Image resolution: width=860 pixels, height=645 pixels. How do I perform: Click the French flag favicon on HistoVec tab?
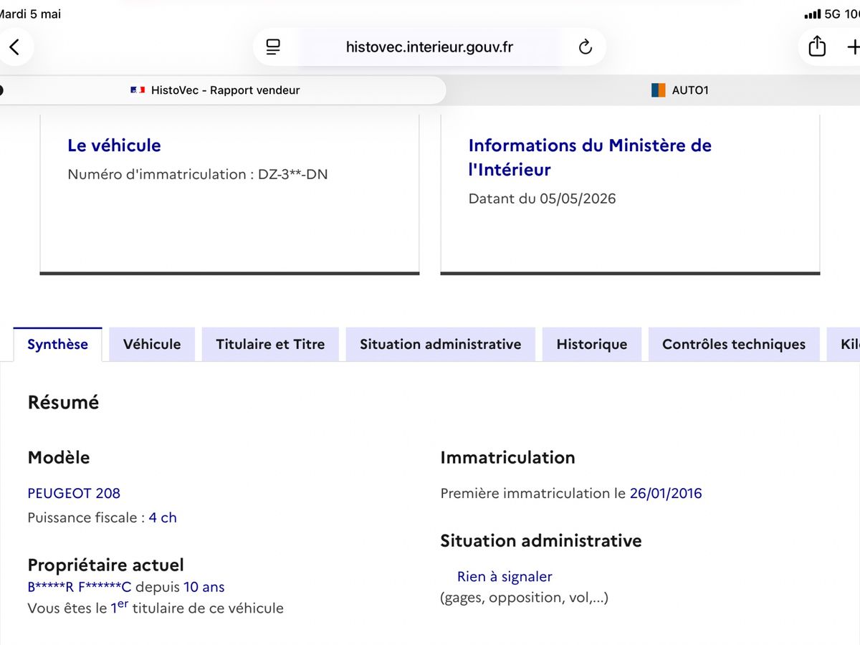[138, 90]
